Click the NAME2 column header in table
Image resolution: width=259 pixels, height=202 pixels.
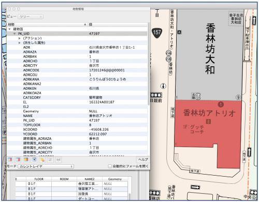click(90, 179)
